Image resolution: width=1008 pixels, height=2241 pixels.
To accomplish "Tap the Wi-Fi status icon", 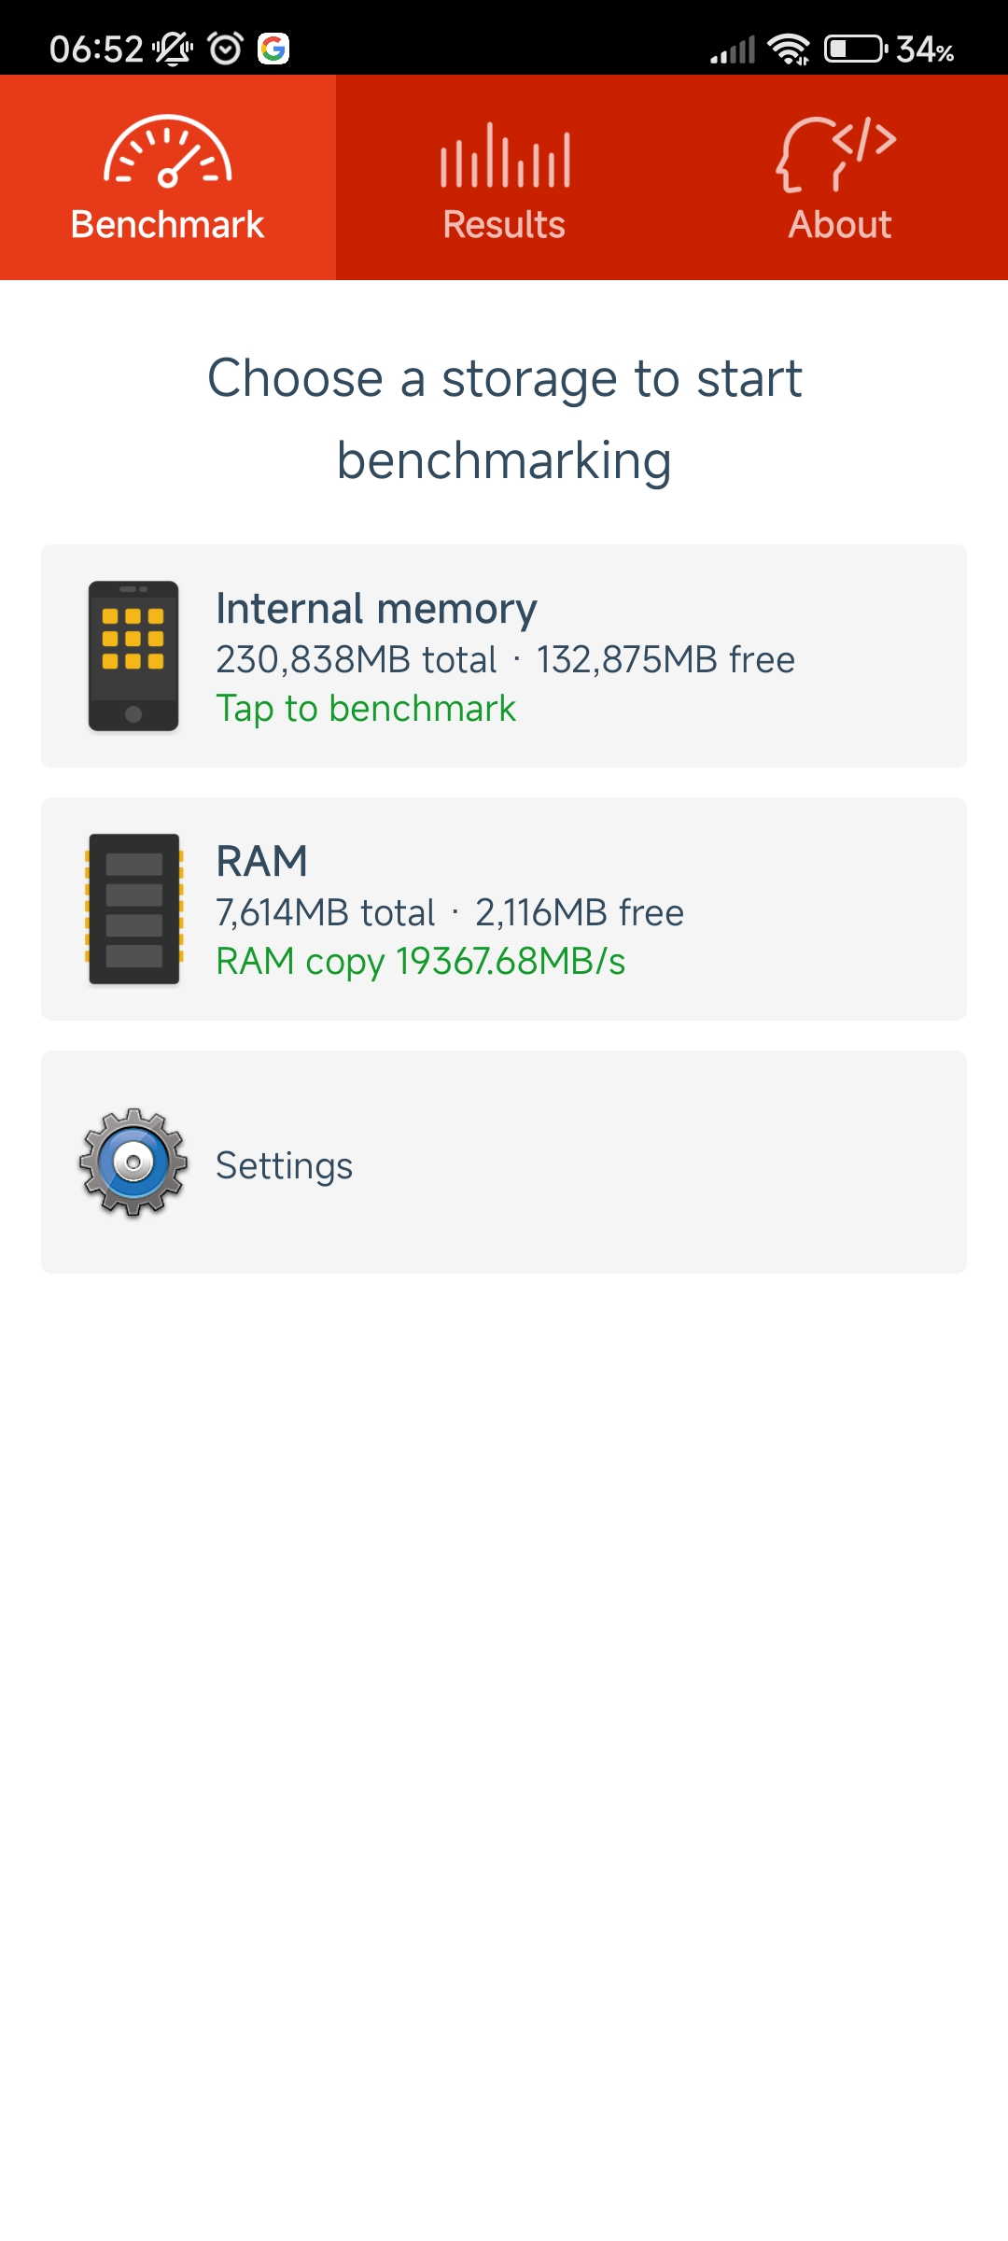I will (x=790, y=49).
